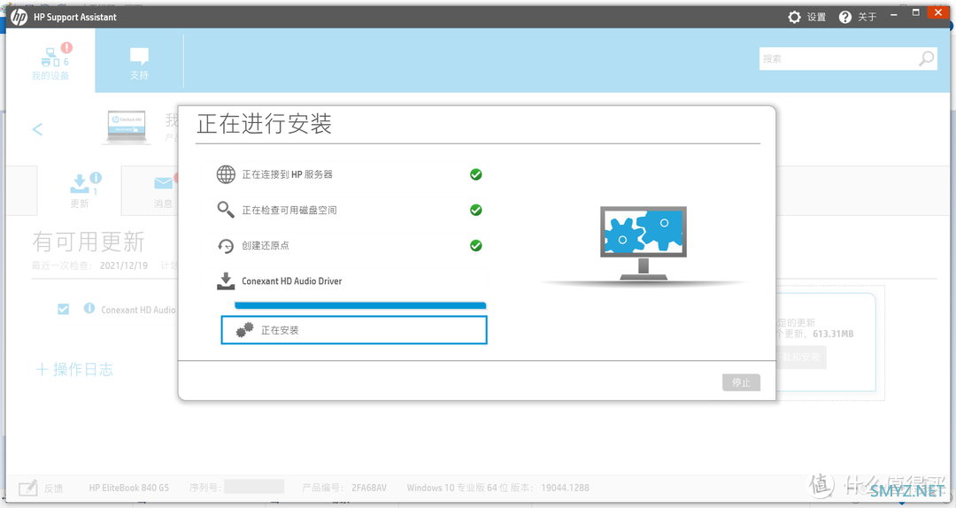Click info icon beside Conexant HD Audio
This screenshot has height=508, width=956.
pos(89,308)
